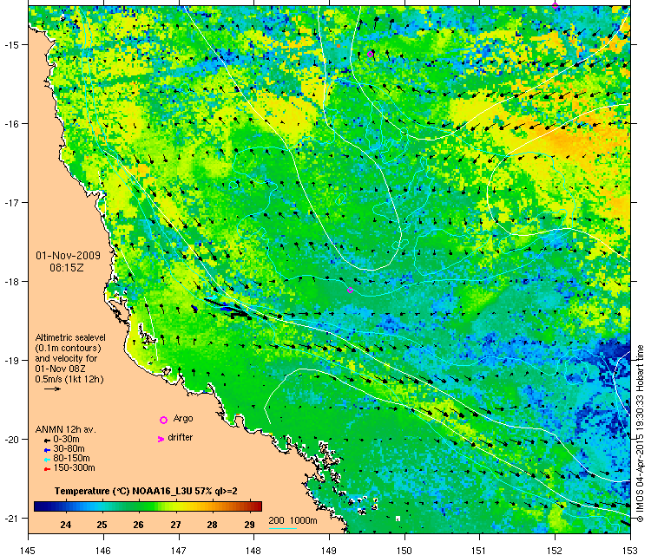Click the cyan 200m depth contour legend line
Viewport: 651px width, 555px height.
[283, 528]
